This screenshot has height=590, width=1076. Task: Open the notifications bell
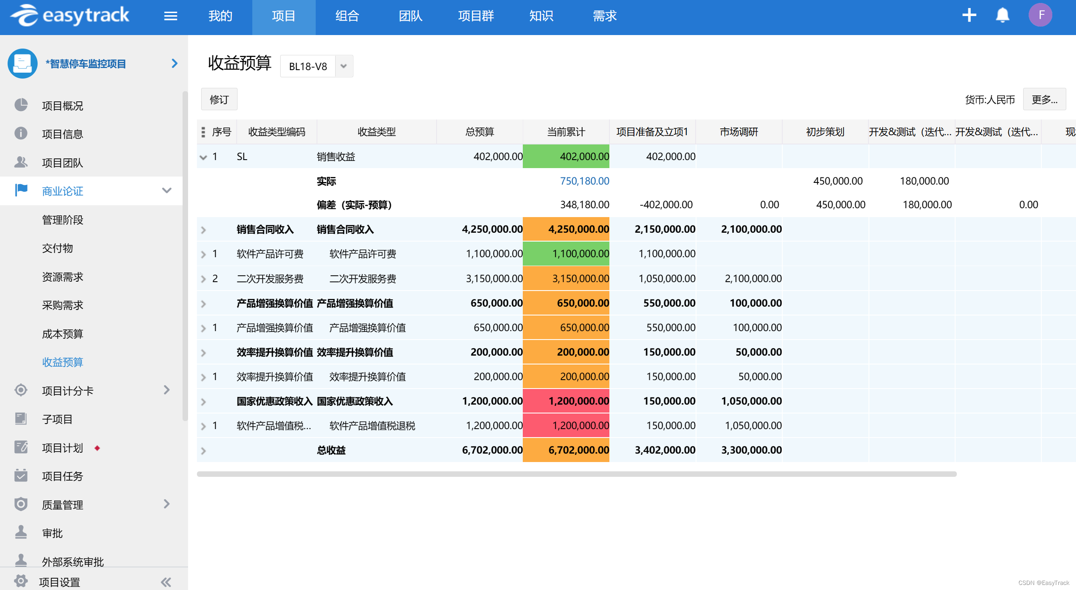tap(1002, 16)
